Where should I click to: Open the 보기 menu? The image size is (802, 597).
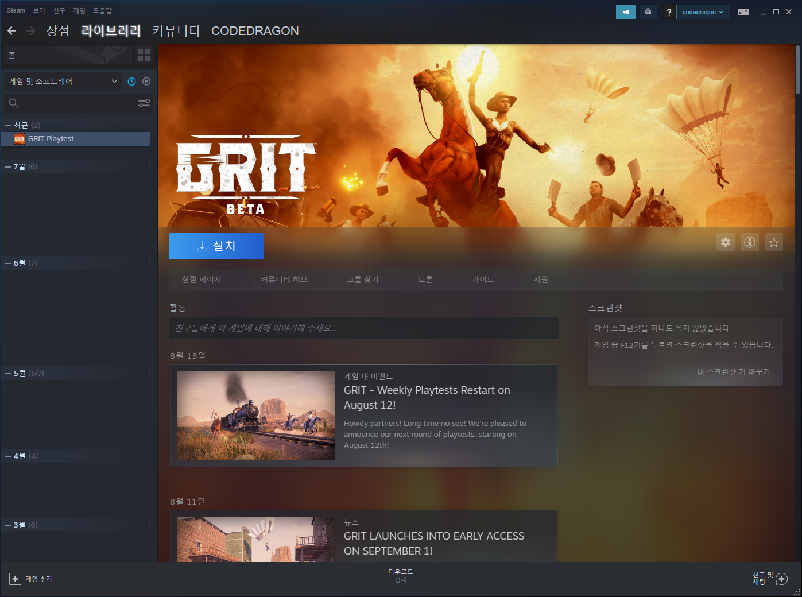coord(39,10)
